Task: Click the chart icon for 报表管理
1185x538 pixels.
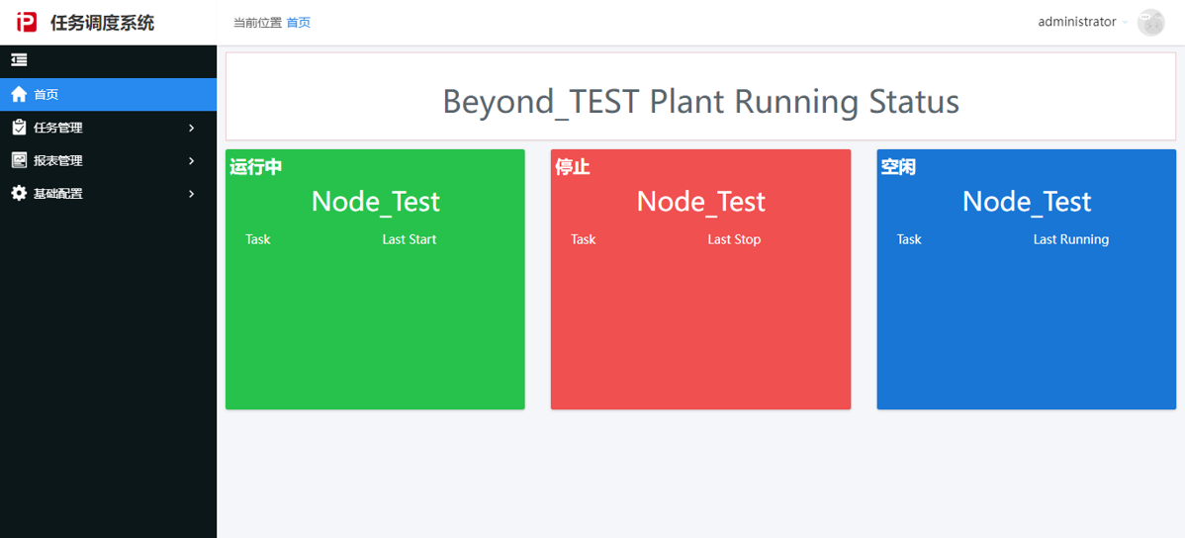Action: [19, 160]
